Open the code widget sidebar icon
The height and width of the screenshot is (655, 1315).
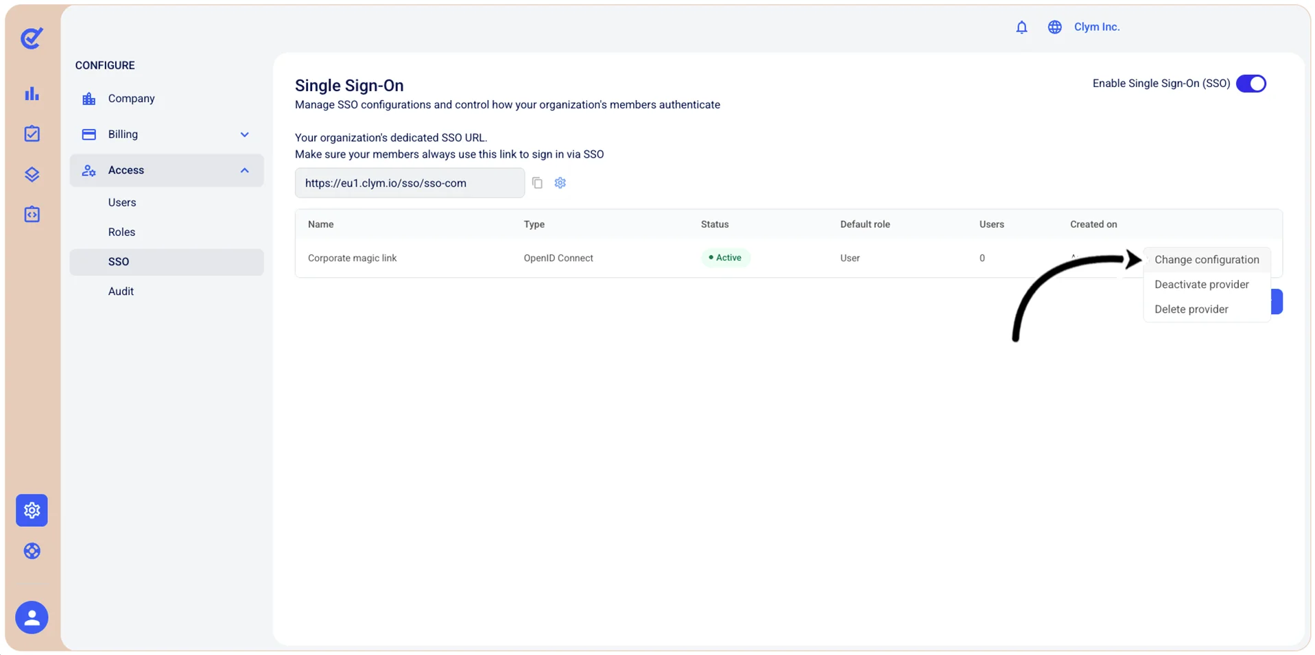pos(32,215)
